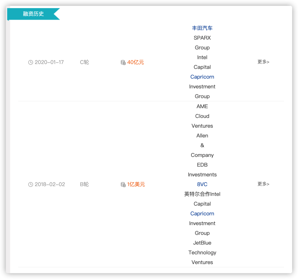Click the 1亿美元 funding amount
298x279 pixels.
click(136, 184)
